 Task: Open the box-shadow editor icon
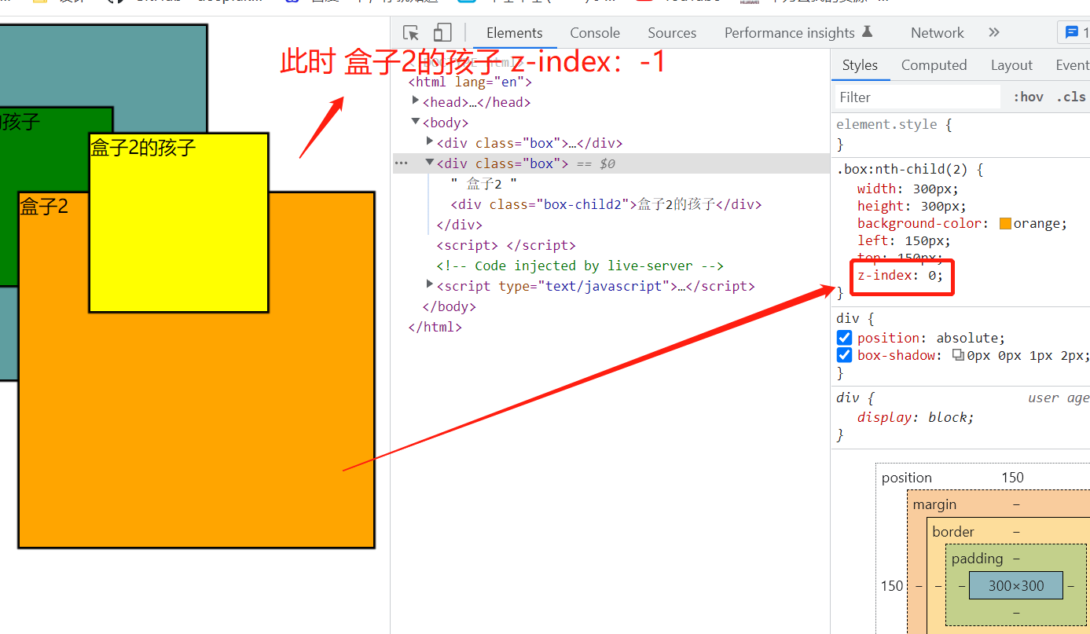click(x=958, y=355)
